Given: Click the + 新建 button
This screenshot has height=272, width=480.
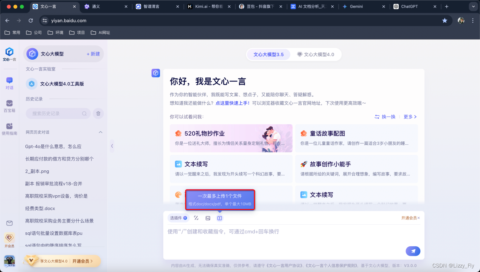Looking at the screenshot, I should [x=93, y=54].
